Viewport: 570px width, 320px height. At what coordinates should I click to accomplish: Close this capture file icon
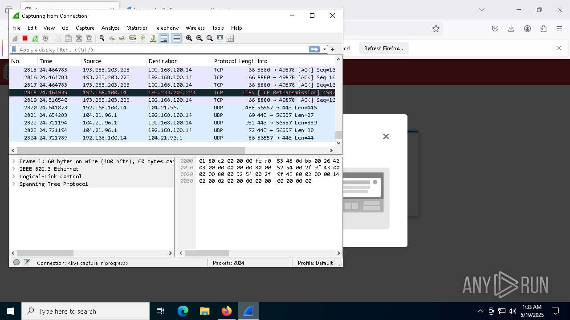click(x=79, y=38)
